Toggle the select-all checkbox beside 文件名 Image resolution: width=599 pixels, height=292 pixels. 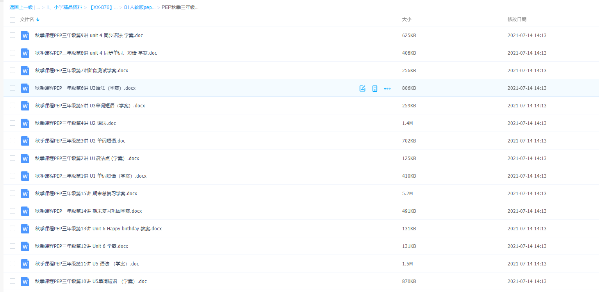12,20
